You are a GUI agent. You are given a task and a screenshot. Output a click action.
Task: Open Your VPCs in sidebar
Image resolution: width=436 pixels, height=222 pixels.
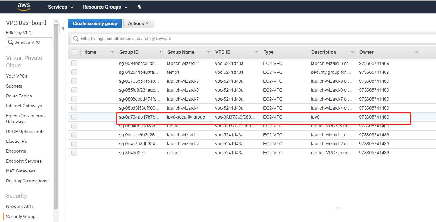(17, 76)
